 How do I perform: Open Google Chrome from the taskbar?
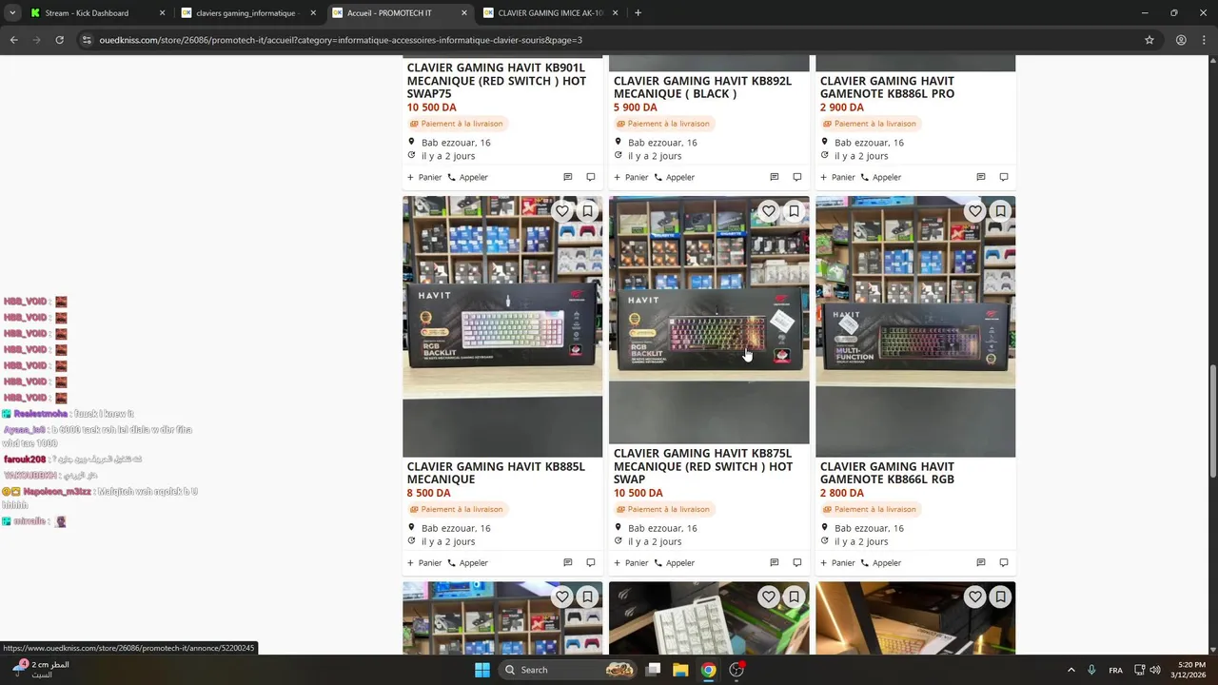point(708,670)
